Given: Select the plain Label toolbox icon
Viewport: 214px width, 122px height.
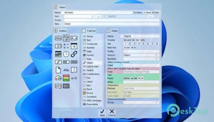Looking at the screenshot, I should click(x=66, y=70).
